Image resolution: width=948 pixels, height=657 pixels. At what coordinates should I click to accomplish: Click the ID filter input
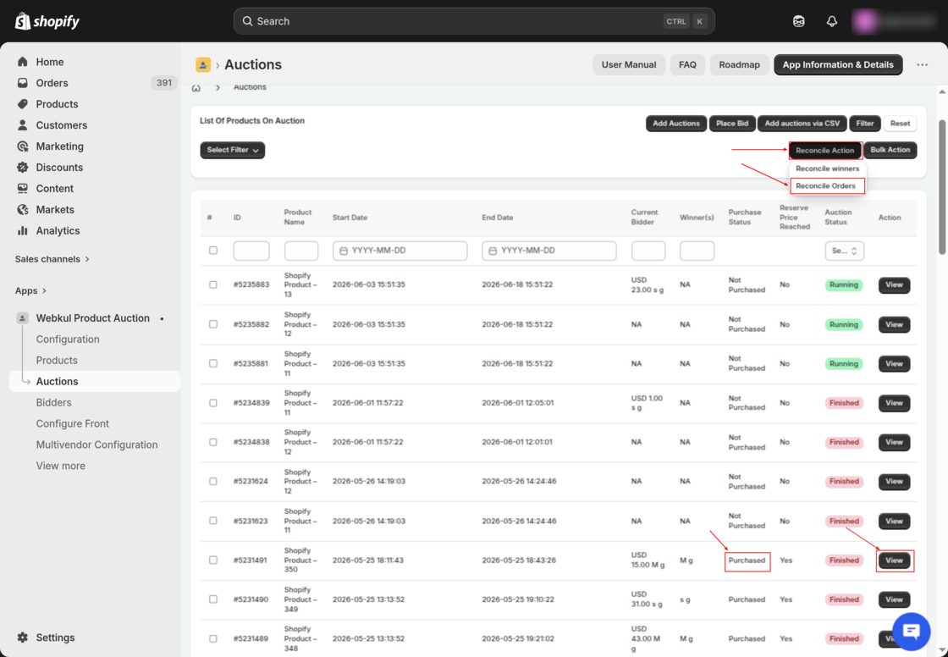251,251
